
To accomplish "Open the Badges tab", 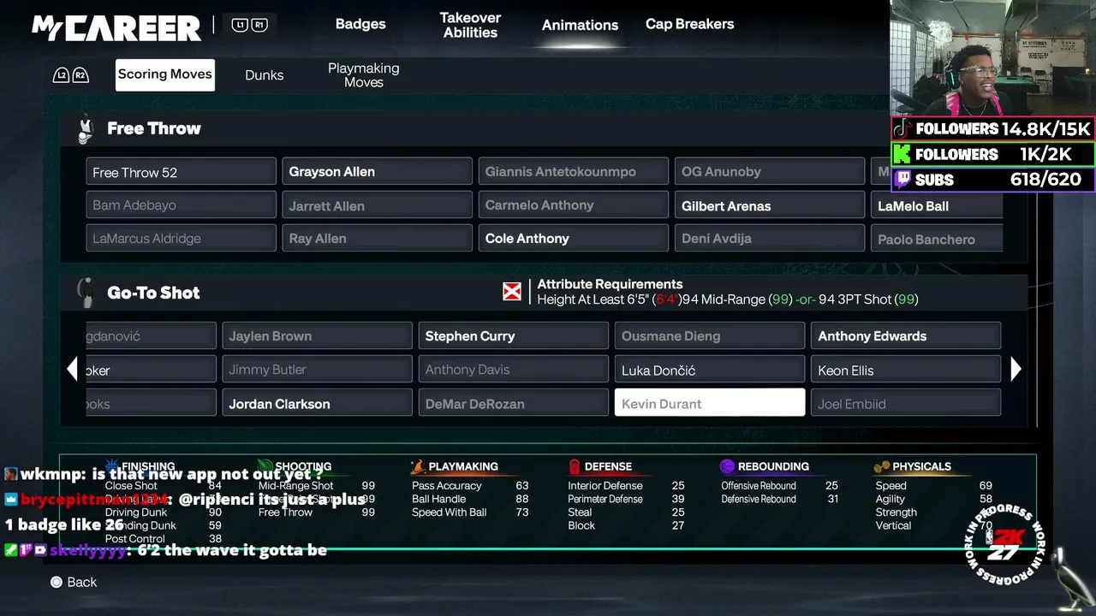I will [360, 24].
